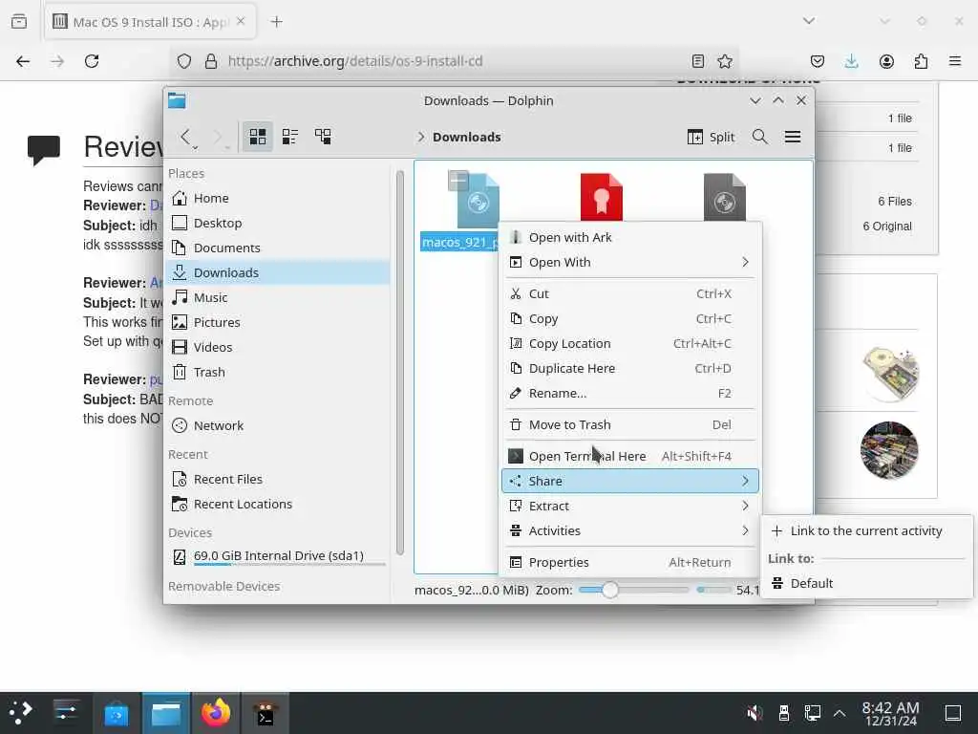Screen dimensions: 978x734
Task: Open Documents in Places panel
Action: [278, 248]
